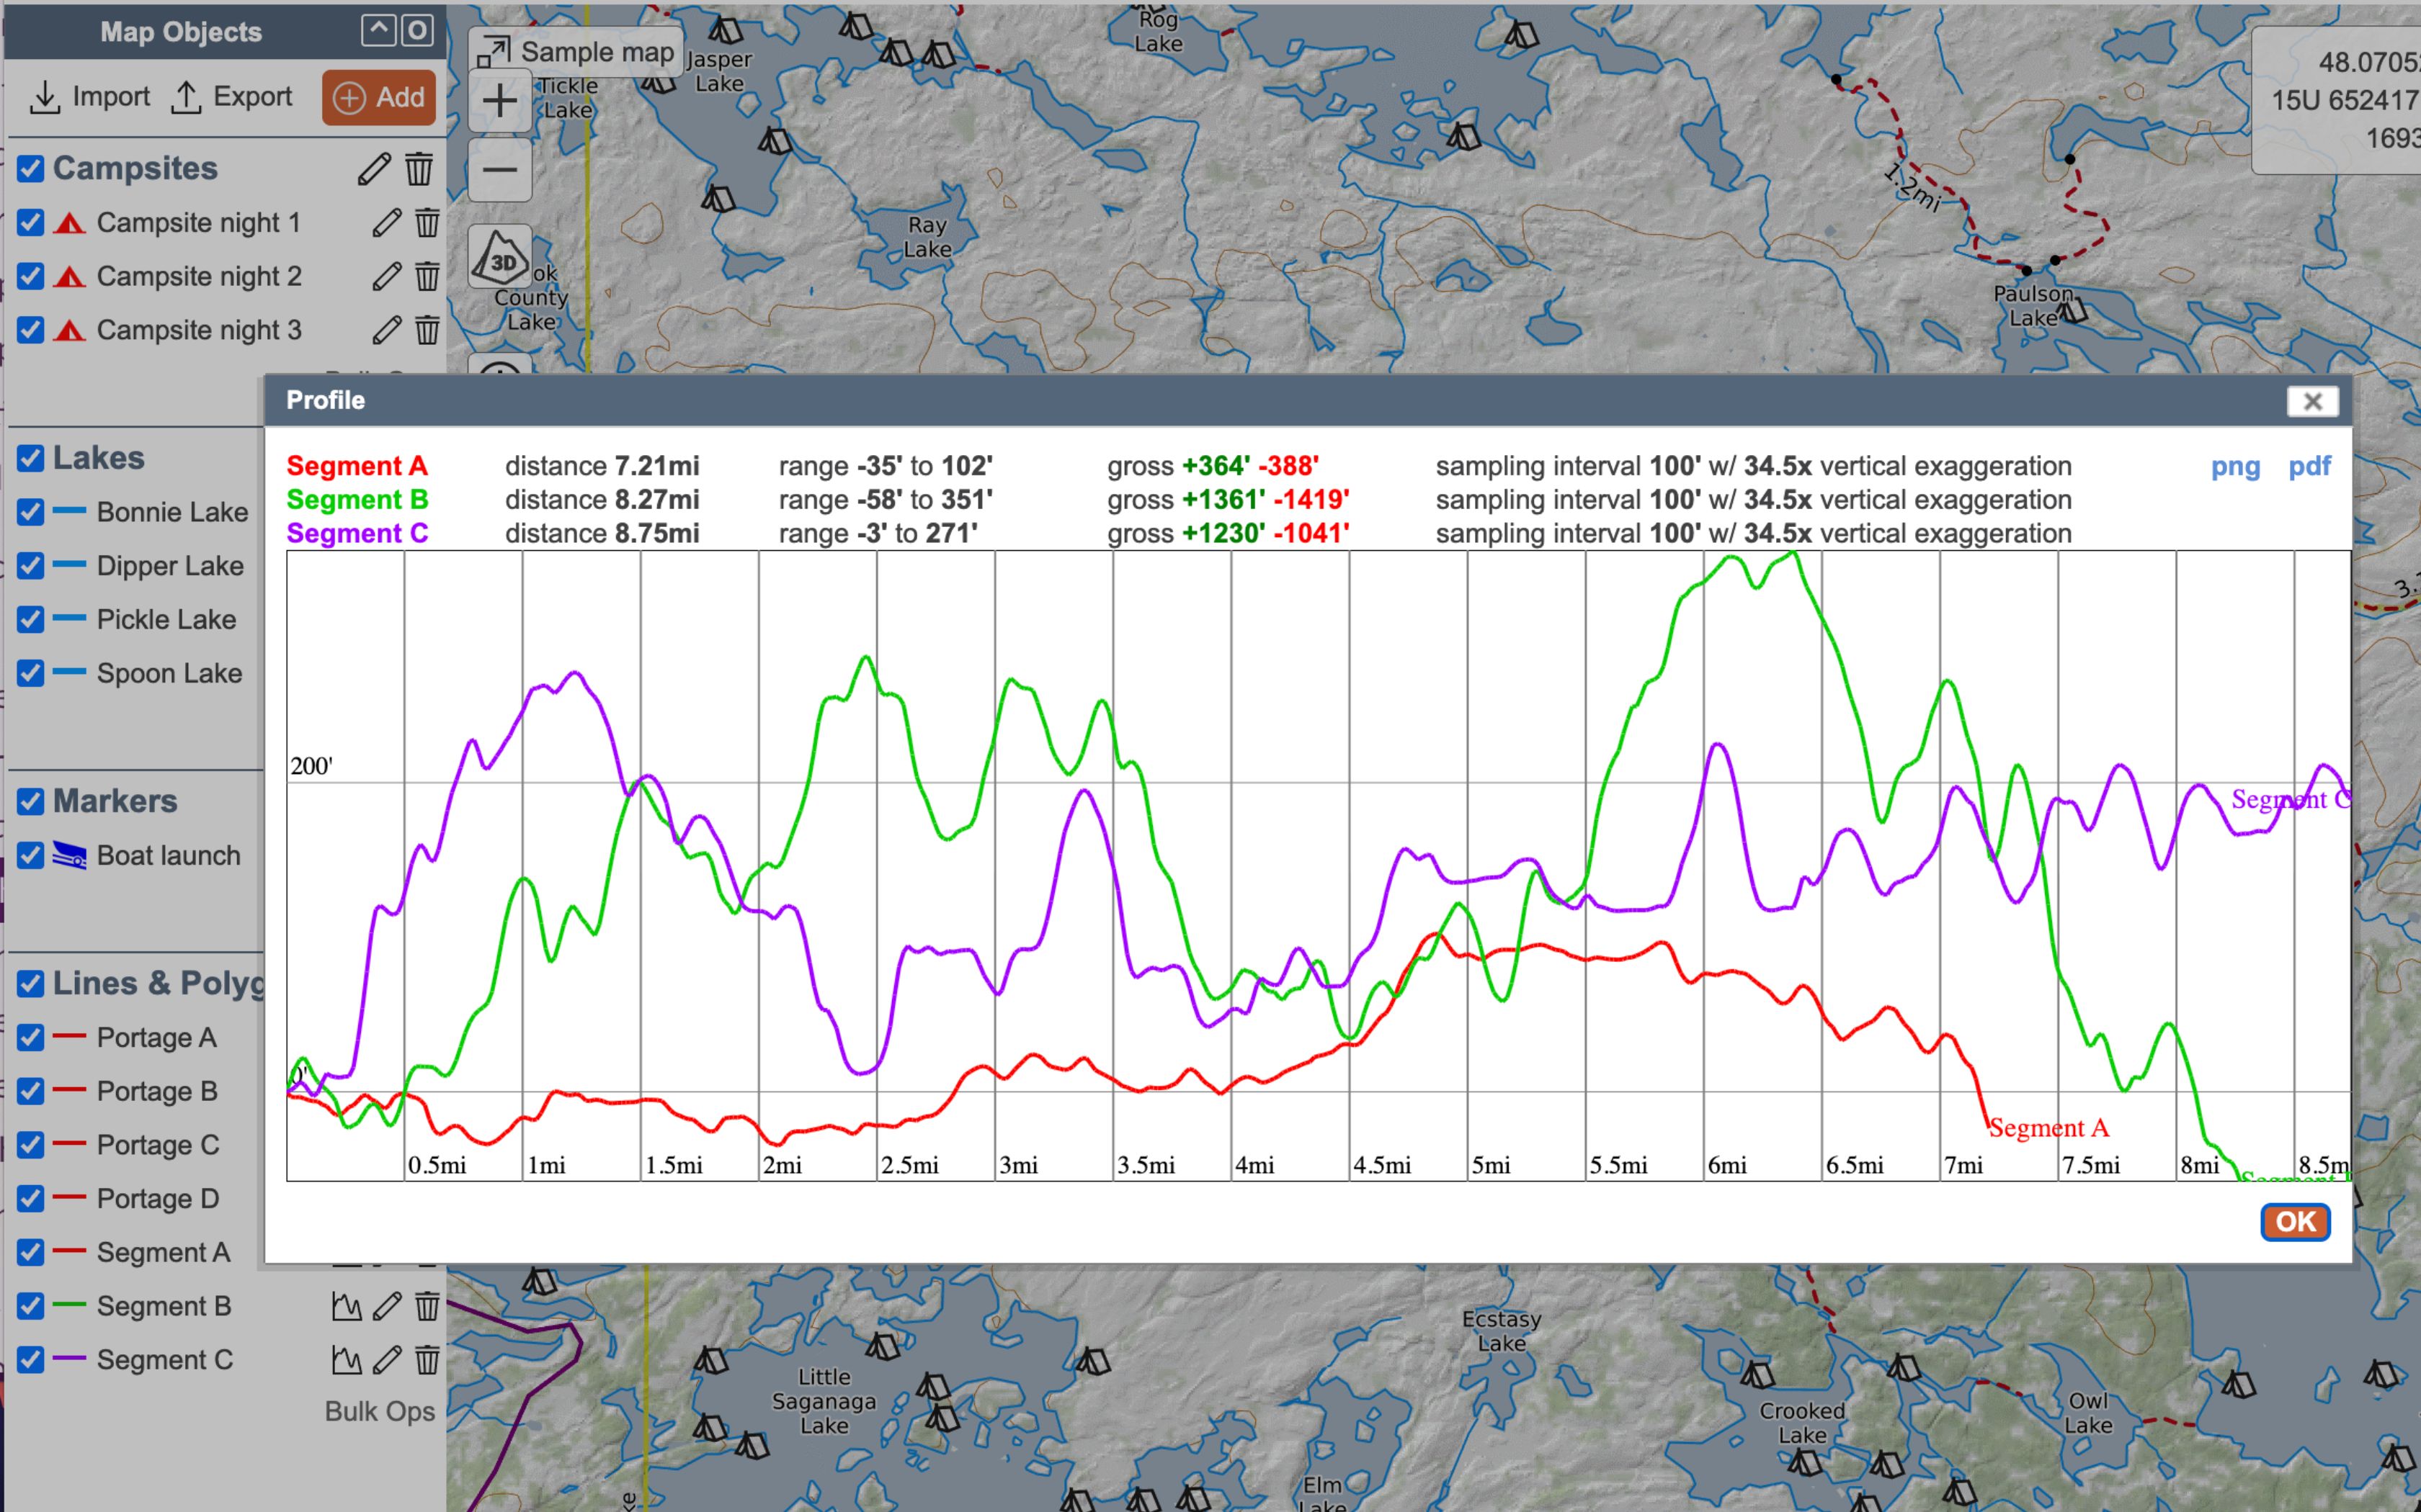This screenshot has height=1512, width=2421.
Task: Collapse the Map Objects panel
Action: pos(378,31)
